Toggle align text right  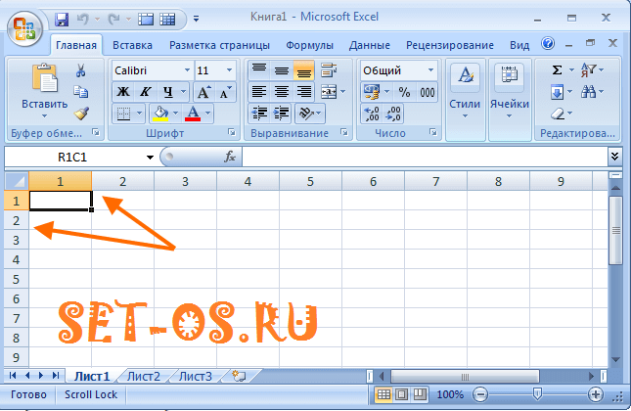pyautogui.click(x=304, y=92)
